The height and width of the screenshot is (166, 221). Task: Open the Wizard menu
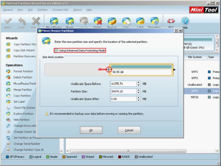[x=77, y=10]
